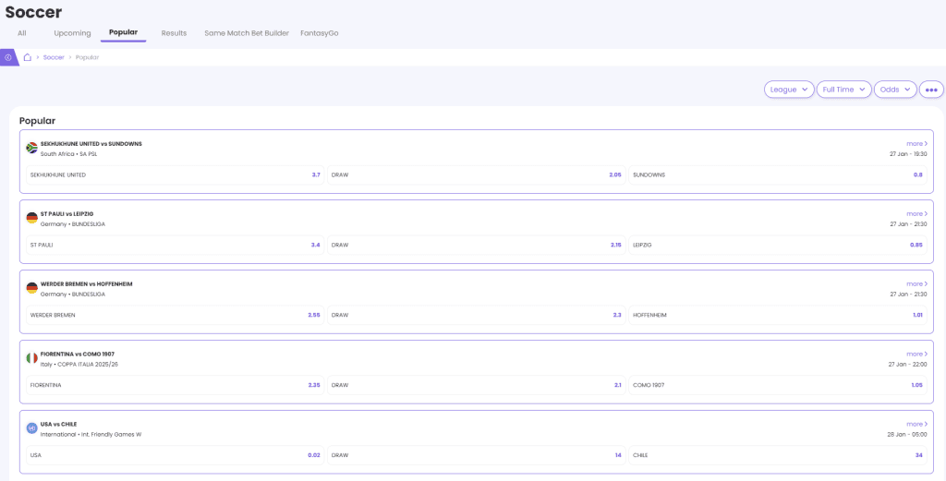Screen dimensions: 946x481
Task: Select Draw at 14 in USA match
Action: 477,455
